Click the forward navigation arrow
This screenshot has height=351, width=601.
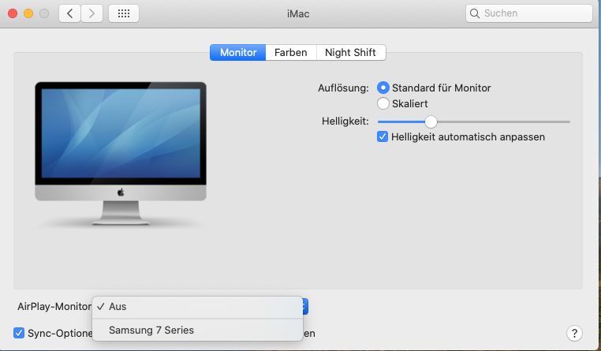92,13
